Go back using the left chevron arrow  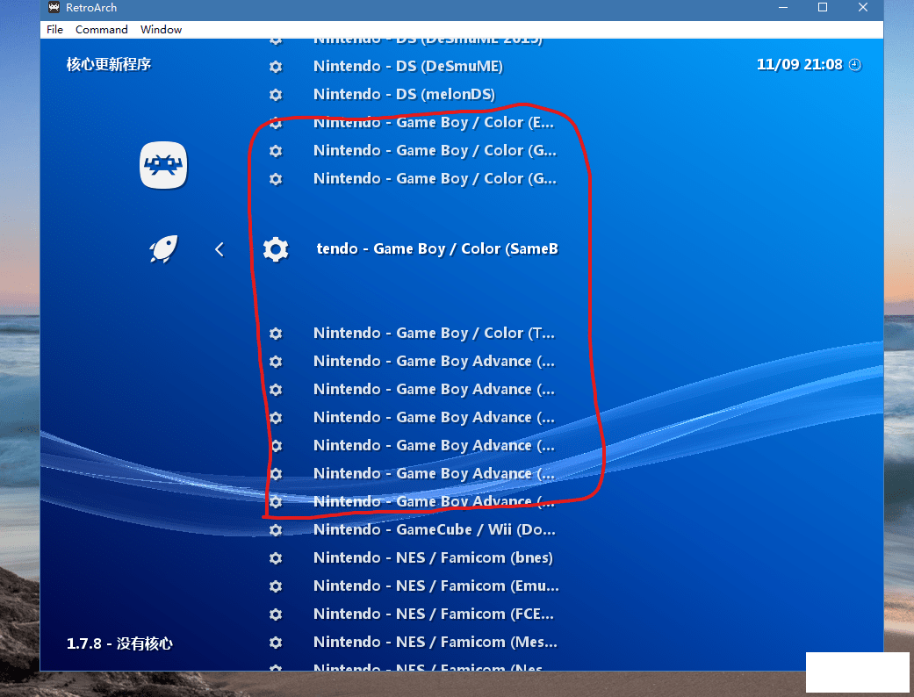(x=220, y=249)
